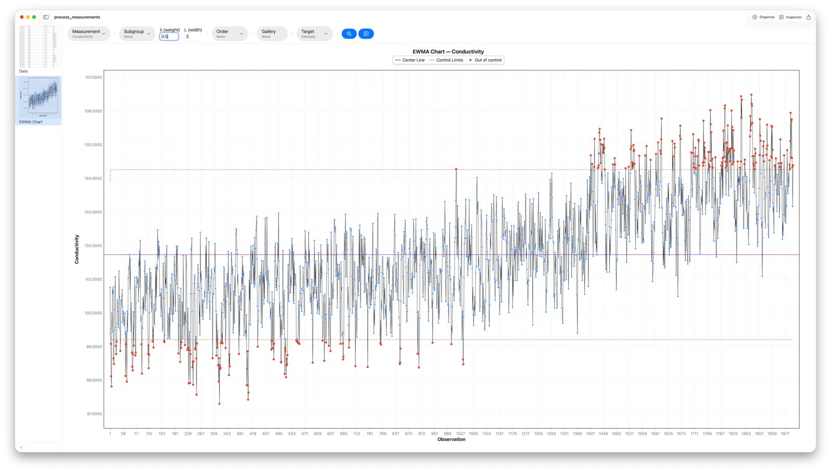Open the Subgroup dropdown
This screenshot has height=472, width=831.
137,34
